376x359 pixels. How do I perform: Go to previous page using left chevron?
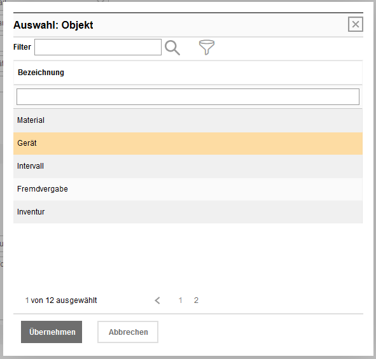(x=157, y=300)
